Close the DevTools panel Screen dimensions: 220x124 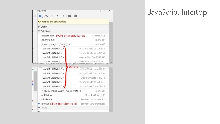110,11
